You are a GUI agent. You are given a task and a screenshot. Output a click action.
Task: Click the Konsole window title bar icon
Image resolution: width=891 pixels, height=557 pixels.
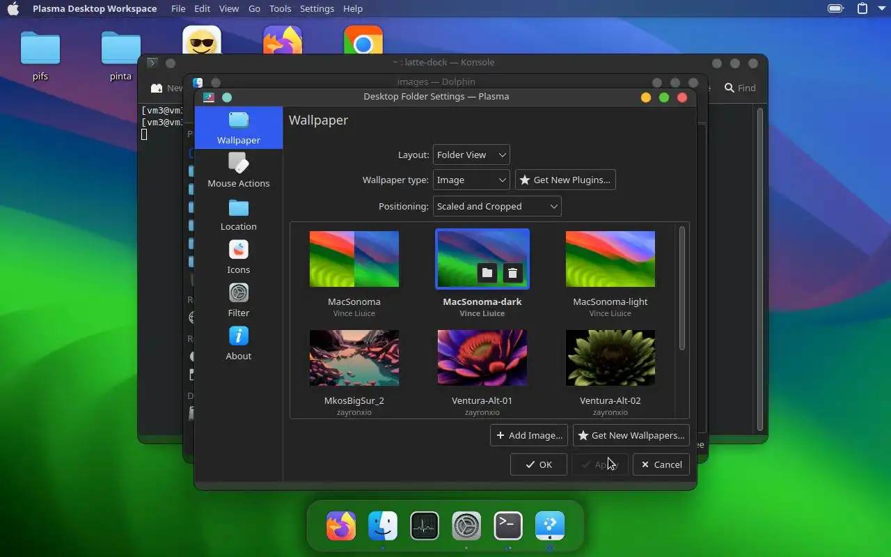click(x=152, y=63)
